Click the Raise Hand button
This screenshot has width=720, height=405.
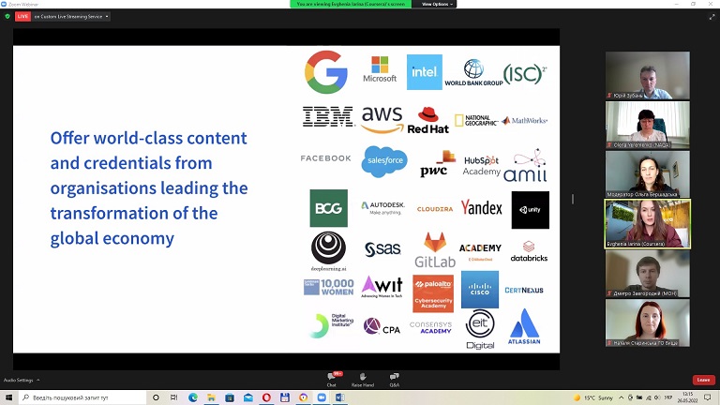(x=362, y=380)
